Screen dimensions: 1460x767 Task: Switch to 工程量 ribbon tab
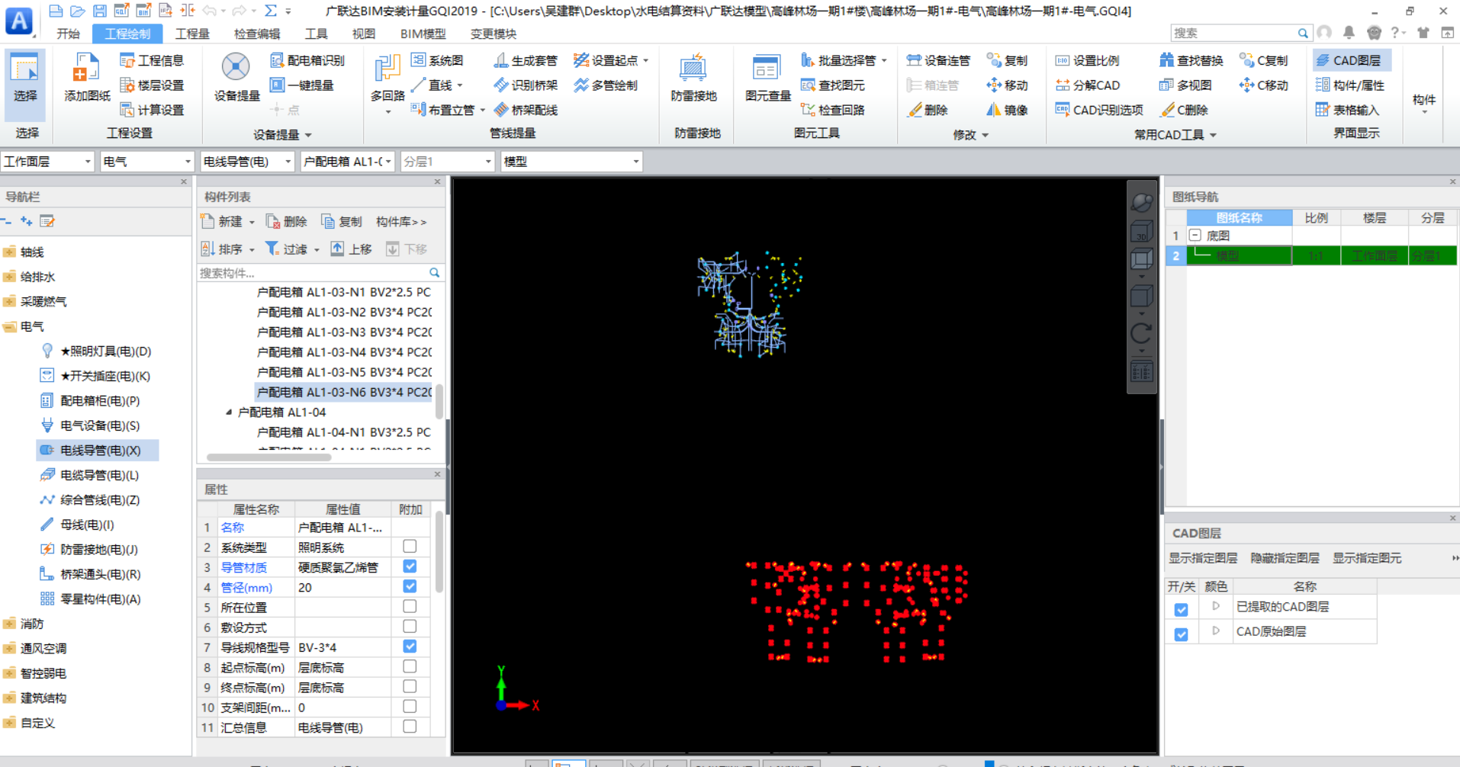[192, 34]
